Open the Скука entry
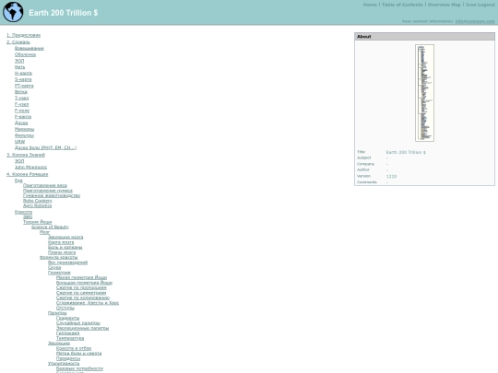Viewport: 498px width, 373px height. 54,268
